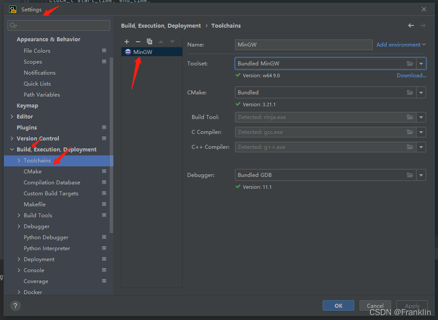Open Path Variables settings
This screenshot has height=320, width=438.
point(42,94)
